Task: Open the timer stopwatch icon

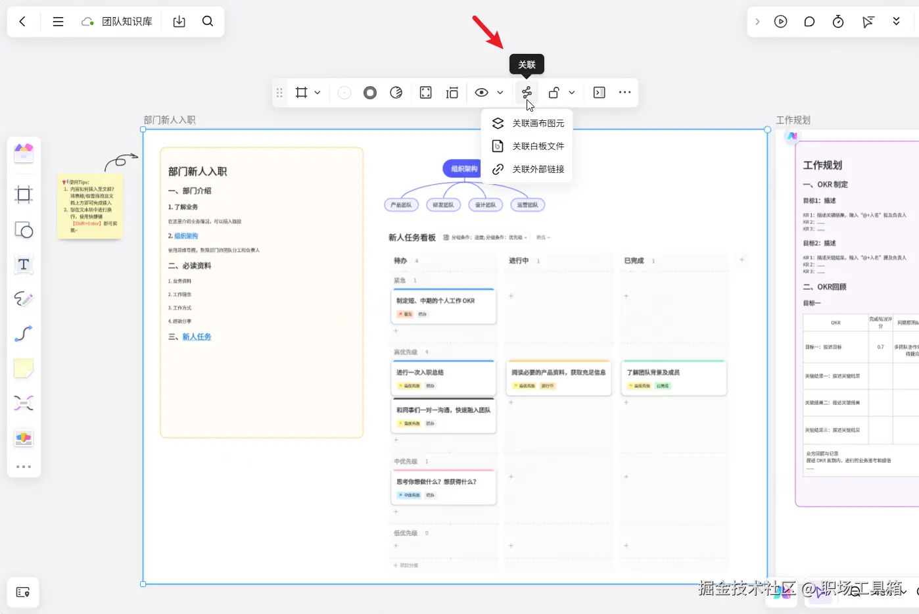Action: click(x=838, y=22)
